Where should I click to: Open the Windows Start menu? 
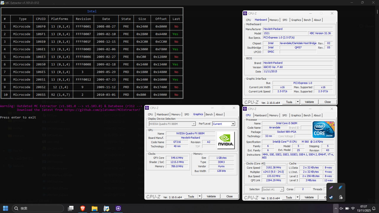(x=6, y=209)
